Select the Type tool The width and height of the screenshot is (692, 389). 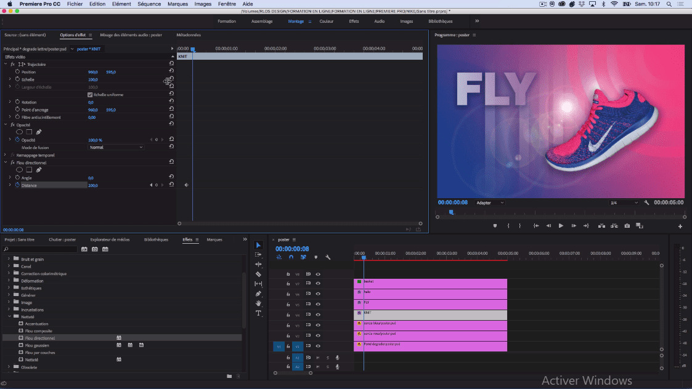tap(259, 313)
